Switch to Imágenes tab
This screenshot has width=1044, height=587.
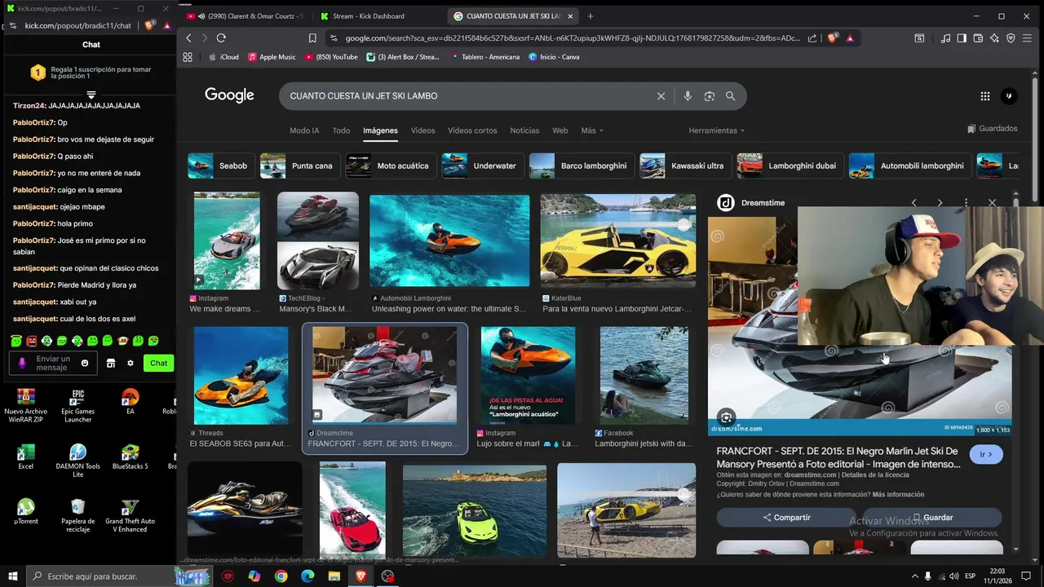click(x=380, y=130)
